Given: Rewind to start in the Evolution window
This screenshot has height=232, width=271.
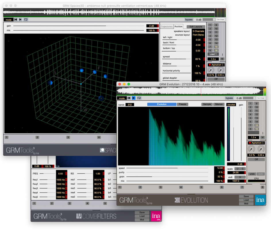Looking at the screenshot, I should click(x=129, y=98).
